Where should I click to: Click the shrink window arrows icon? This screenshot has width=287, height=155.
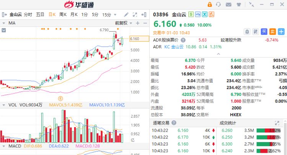[251, 4]
